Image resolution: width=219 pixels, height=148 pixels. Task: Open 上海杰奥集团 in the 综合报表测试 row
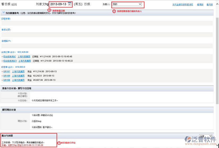pyautogui.click(x=24, y=57)
